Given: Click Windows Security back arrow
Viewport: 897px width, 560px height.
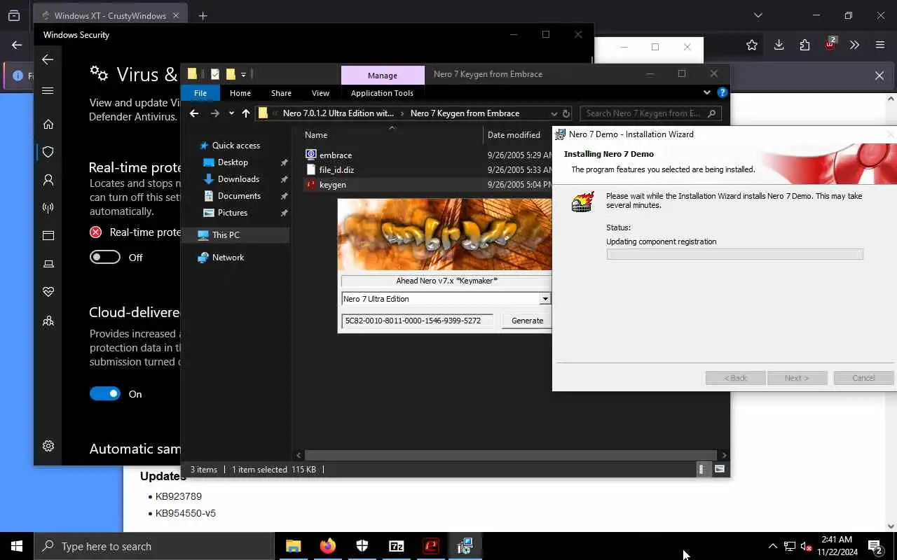Looking at the screenshot, I should (48, 59).
